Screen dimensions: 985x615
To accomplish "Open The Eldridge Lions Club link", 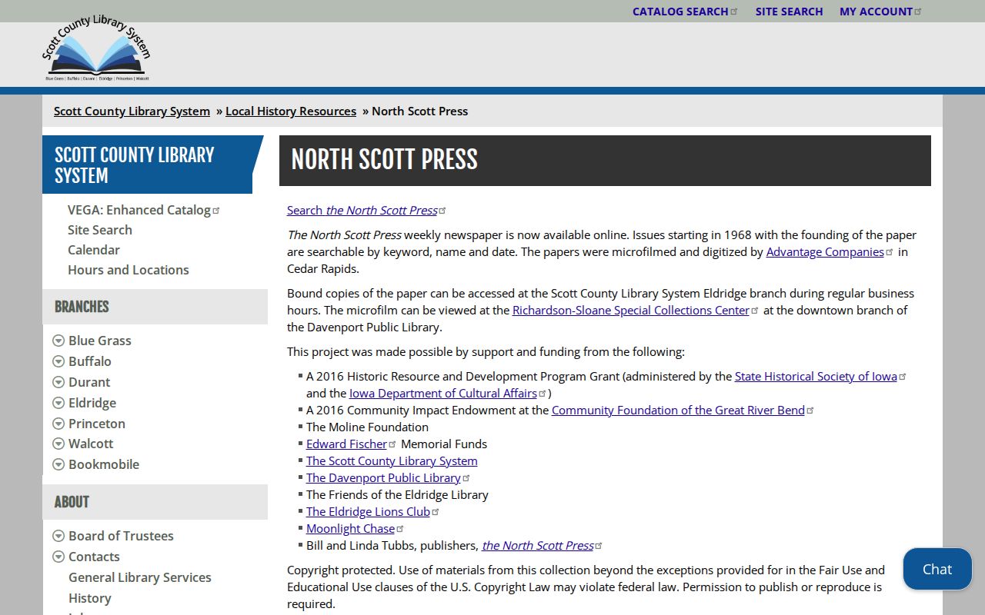I will [x=372, y=511].
